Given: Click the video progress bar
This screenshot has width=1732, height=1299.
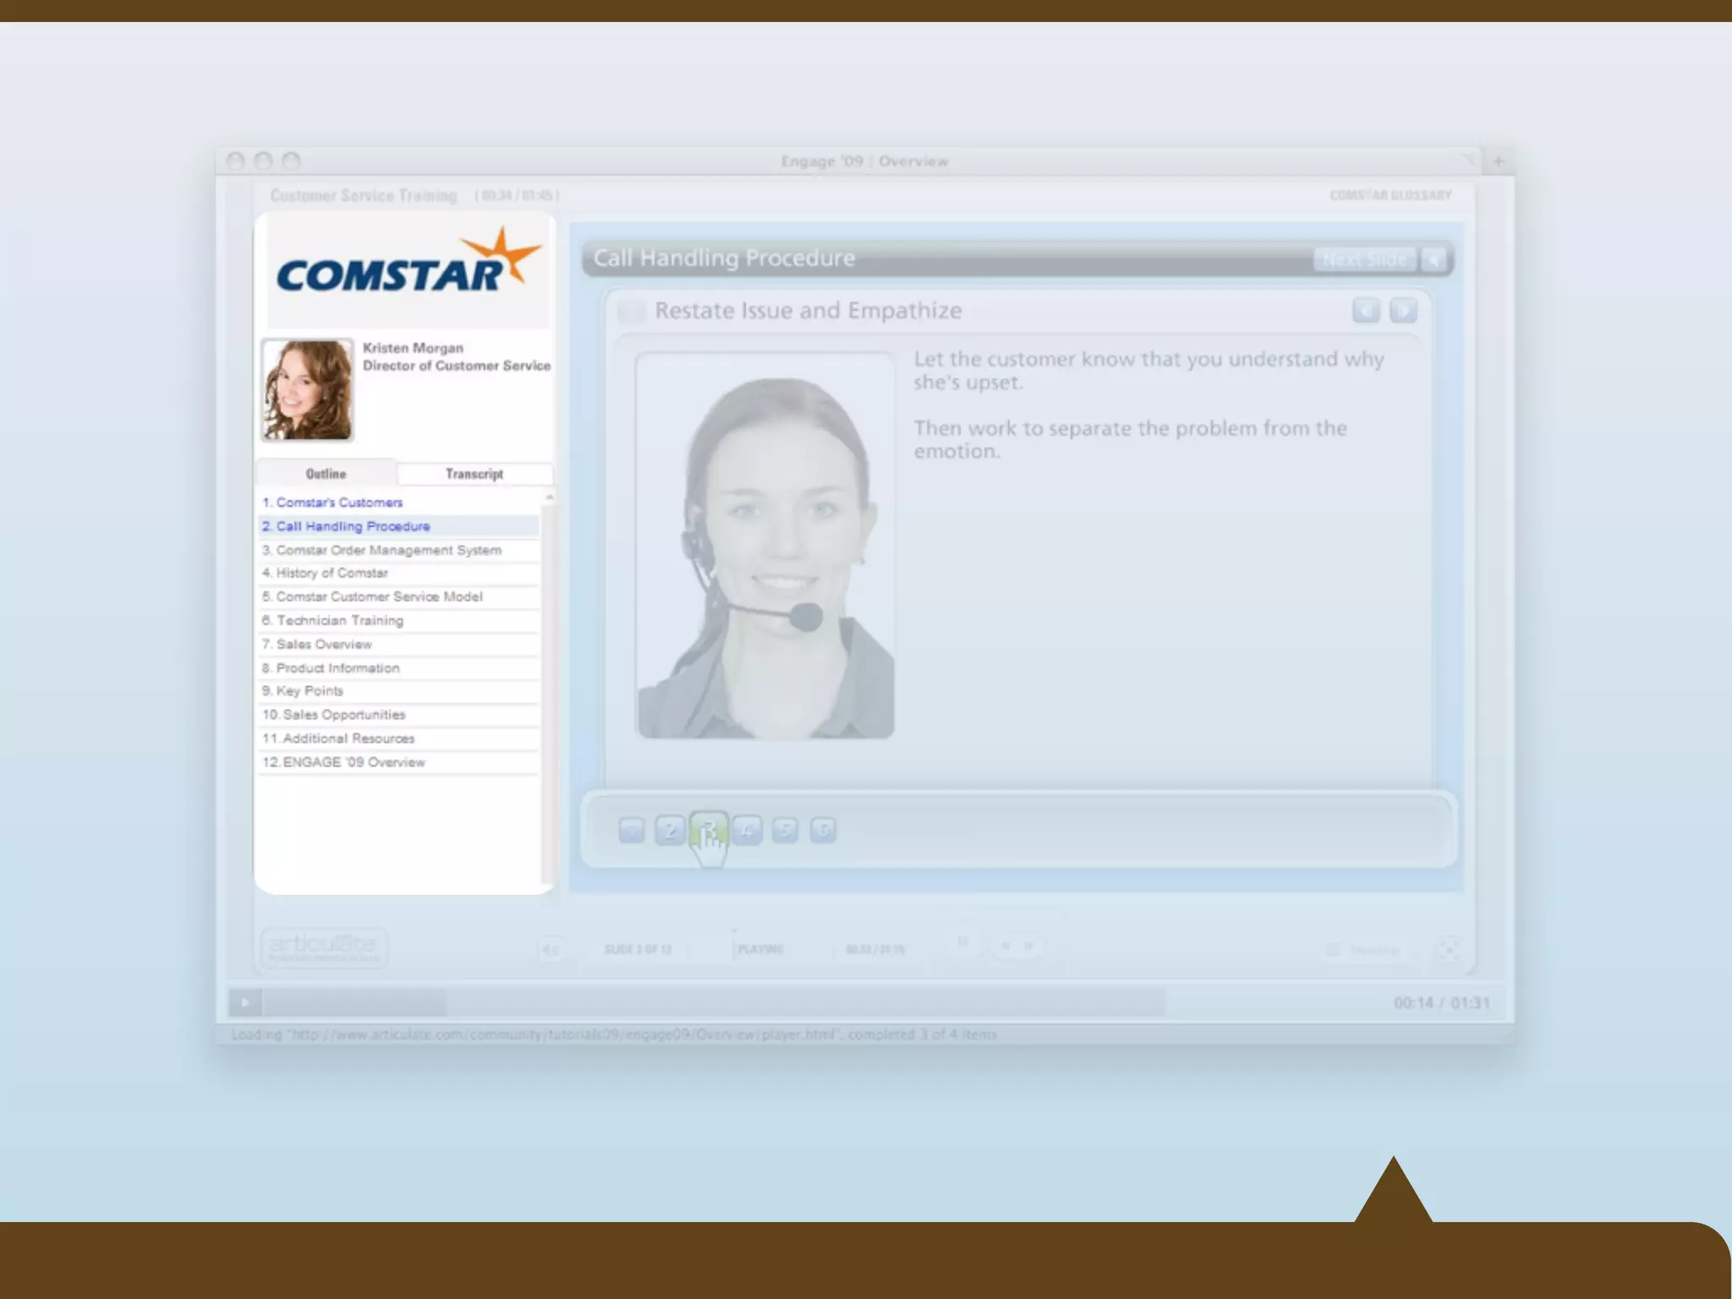Looking at the screenshot, I should coord(715,1003).
